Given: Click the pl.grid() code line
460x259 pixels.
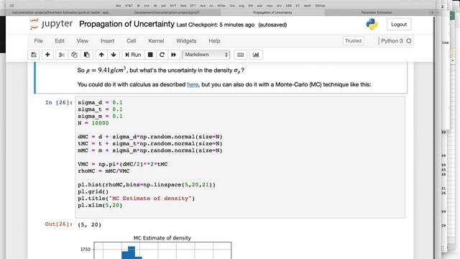Looking at the screenshot, I should [93, 191].
